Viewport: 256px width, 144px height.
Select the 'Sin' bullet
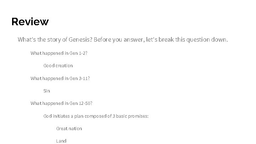pos(47,91)
